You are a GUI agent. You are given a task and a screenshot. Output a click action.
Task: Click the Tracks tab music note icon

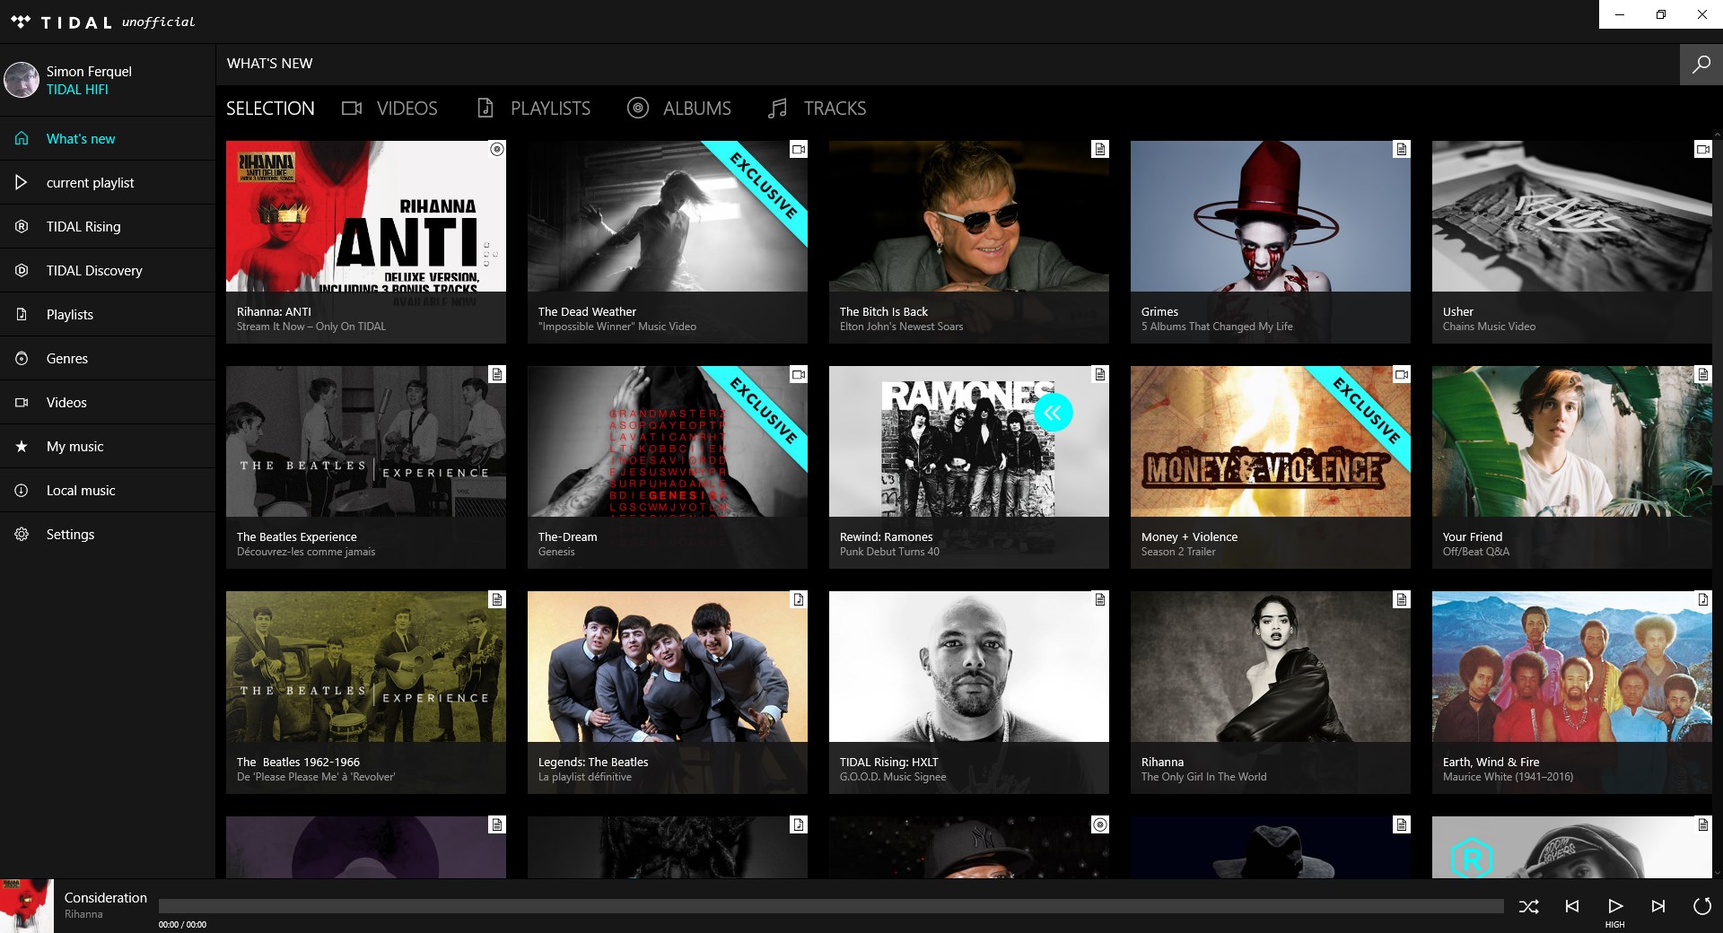(778, 109)
